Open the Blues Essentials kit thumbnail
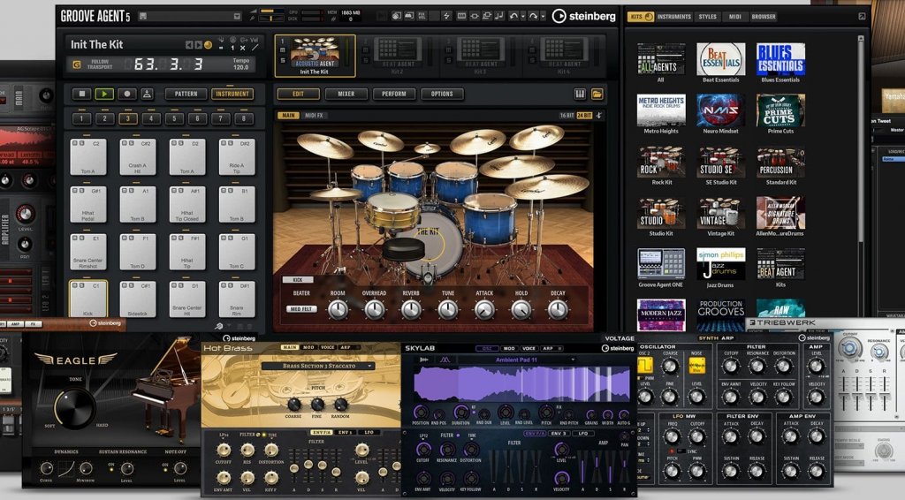This screenshot has width=905, height=500. [780, 59]
